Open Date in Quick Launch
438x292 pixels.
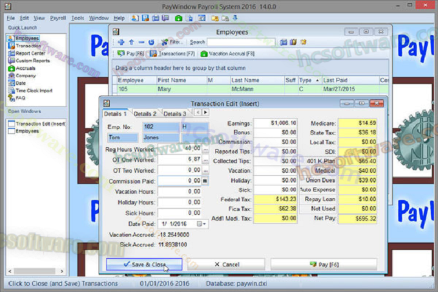[x=17, y=83]
